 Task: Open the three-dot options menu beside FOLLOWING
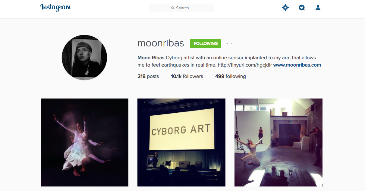click(229, 43)
